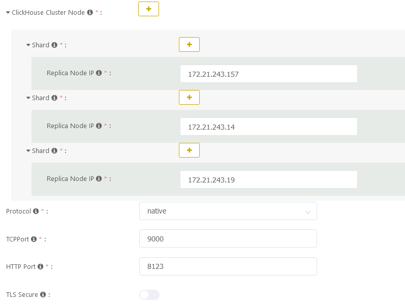Add replica to first Shard with plus button
Image resolution: width=405 pixels, height=305 pixels.
click(x=189, y=44)
